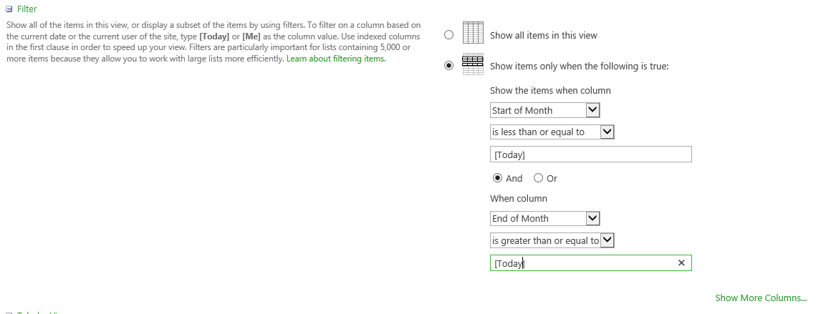Click inside the focused second [Today] field
Viewport: 816px width, 314px height.
[580, 263]
